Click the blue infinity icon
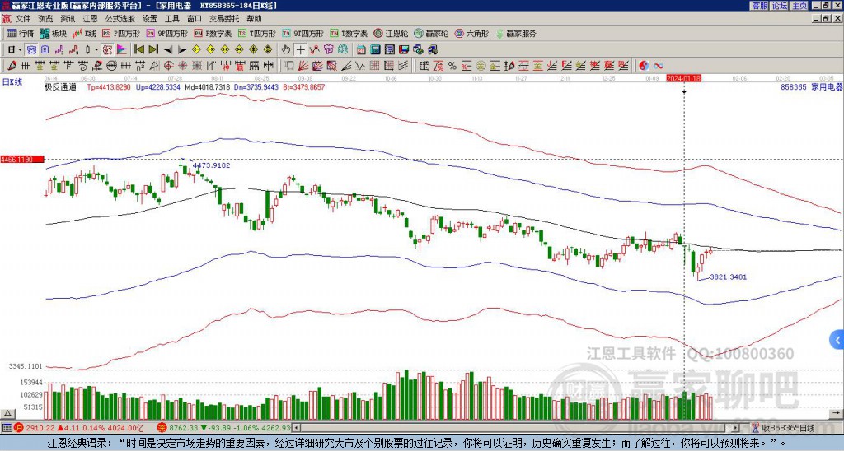 [659, 66]
